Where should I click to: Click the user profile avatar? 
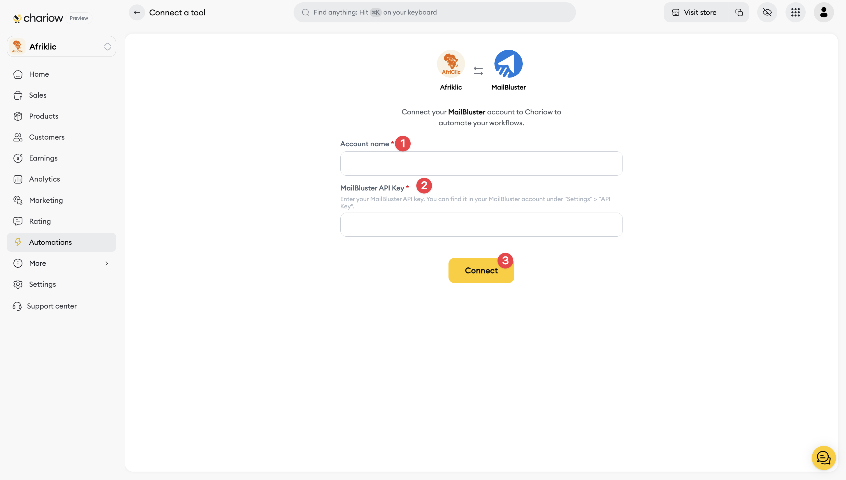[x=824, y=13]
